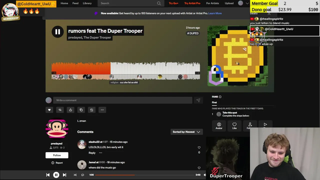Open the Library nav item
Screen dimensions: 320x180
tap(87, 3)
